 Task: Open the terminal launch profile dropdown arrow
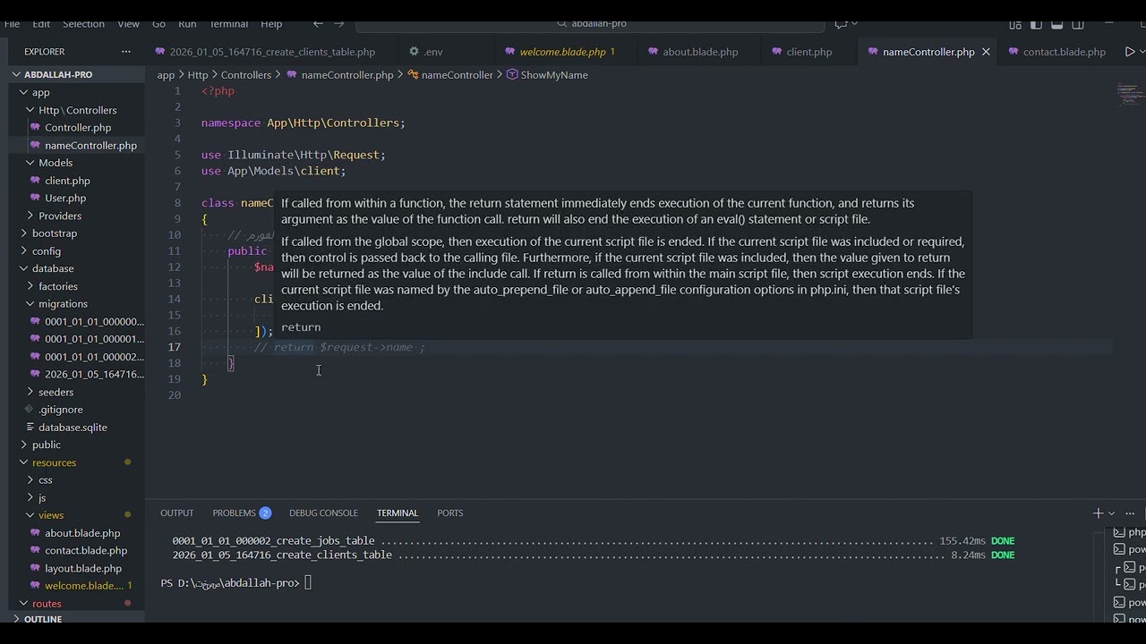1112,513
